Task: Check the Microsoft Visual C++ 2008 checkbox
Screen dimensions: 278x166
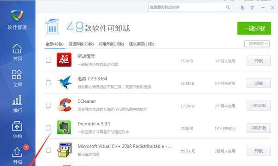Action: [49, 150]
